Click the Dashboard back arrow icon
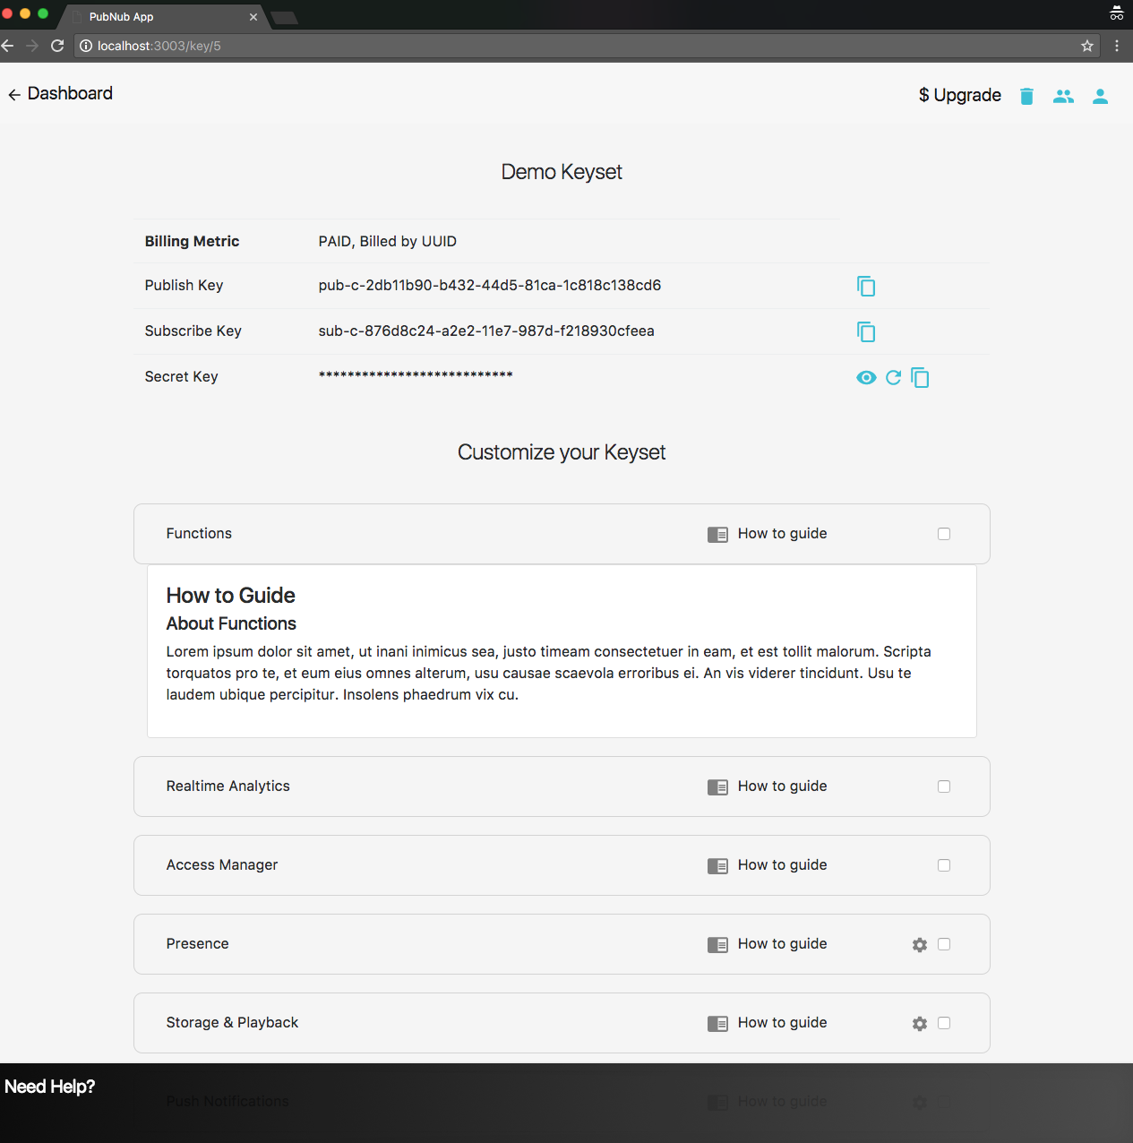This screenshot has height=1143, width=1133. coord(14,95)
